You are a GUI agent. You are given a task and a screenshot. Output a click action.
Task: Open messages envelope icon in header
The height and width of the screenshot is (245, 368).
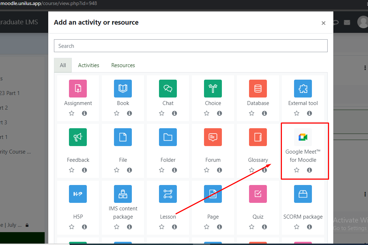[x=347, y=22]
